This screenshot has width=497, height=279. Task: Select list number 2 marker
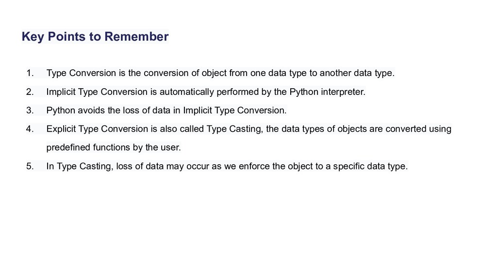click(x=30, y=92)
